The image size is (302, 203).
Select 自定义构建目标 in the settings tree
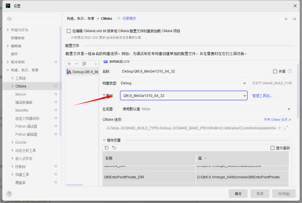pyautogui.click(x=27, y=118)
